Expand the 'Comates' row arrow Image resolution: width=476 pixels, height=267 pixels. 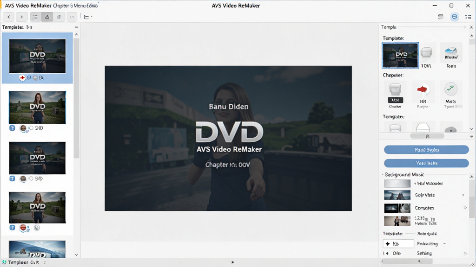pyautogui.click(x=465, y=208)
